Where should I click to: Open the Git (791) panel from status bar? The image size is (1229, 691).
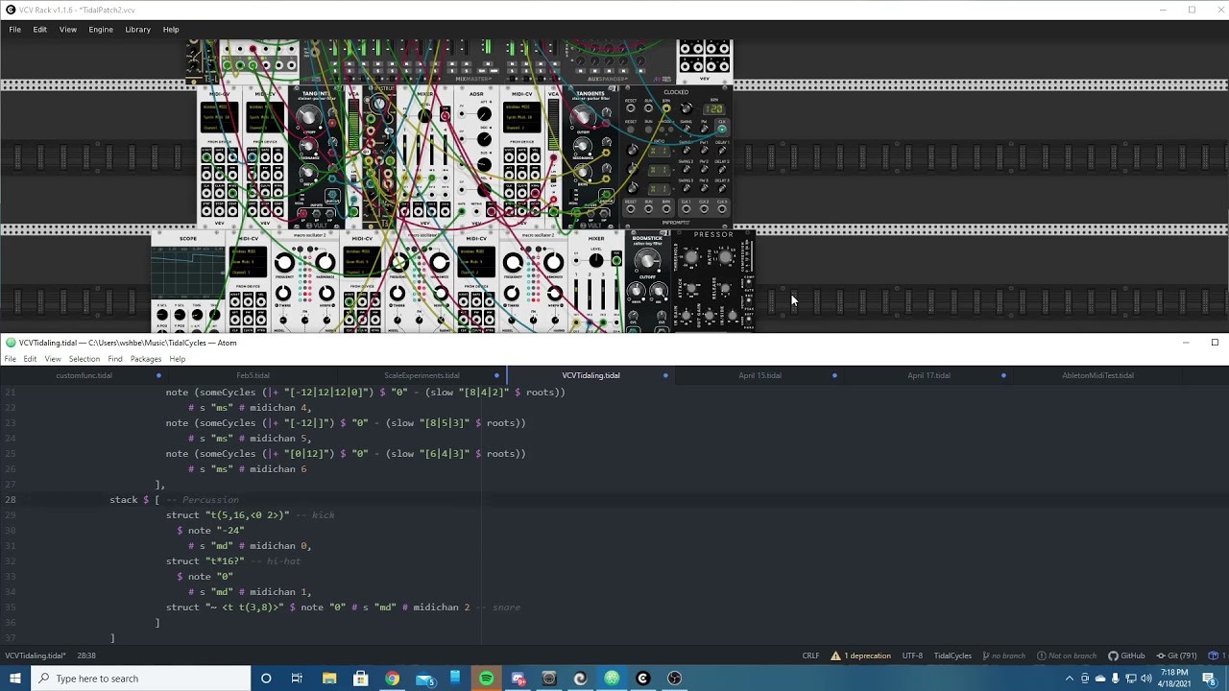[1176, 655]
